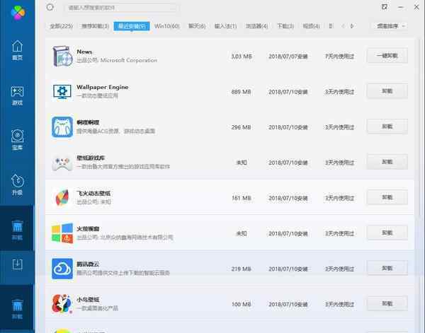This screenshot has height=333, width=425.
Task: Open the Upgrade section in the sidebar
Action: point(17,185)
